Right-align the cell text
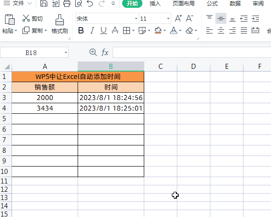271x217 pixels. tap(232, 31)
